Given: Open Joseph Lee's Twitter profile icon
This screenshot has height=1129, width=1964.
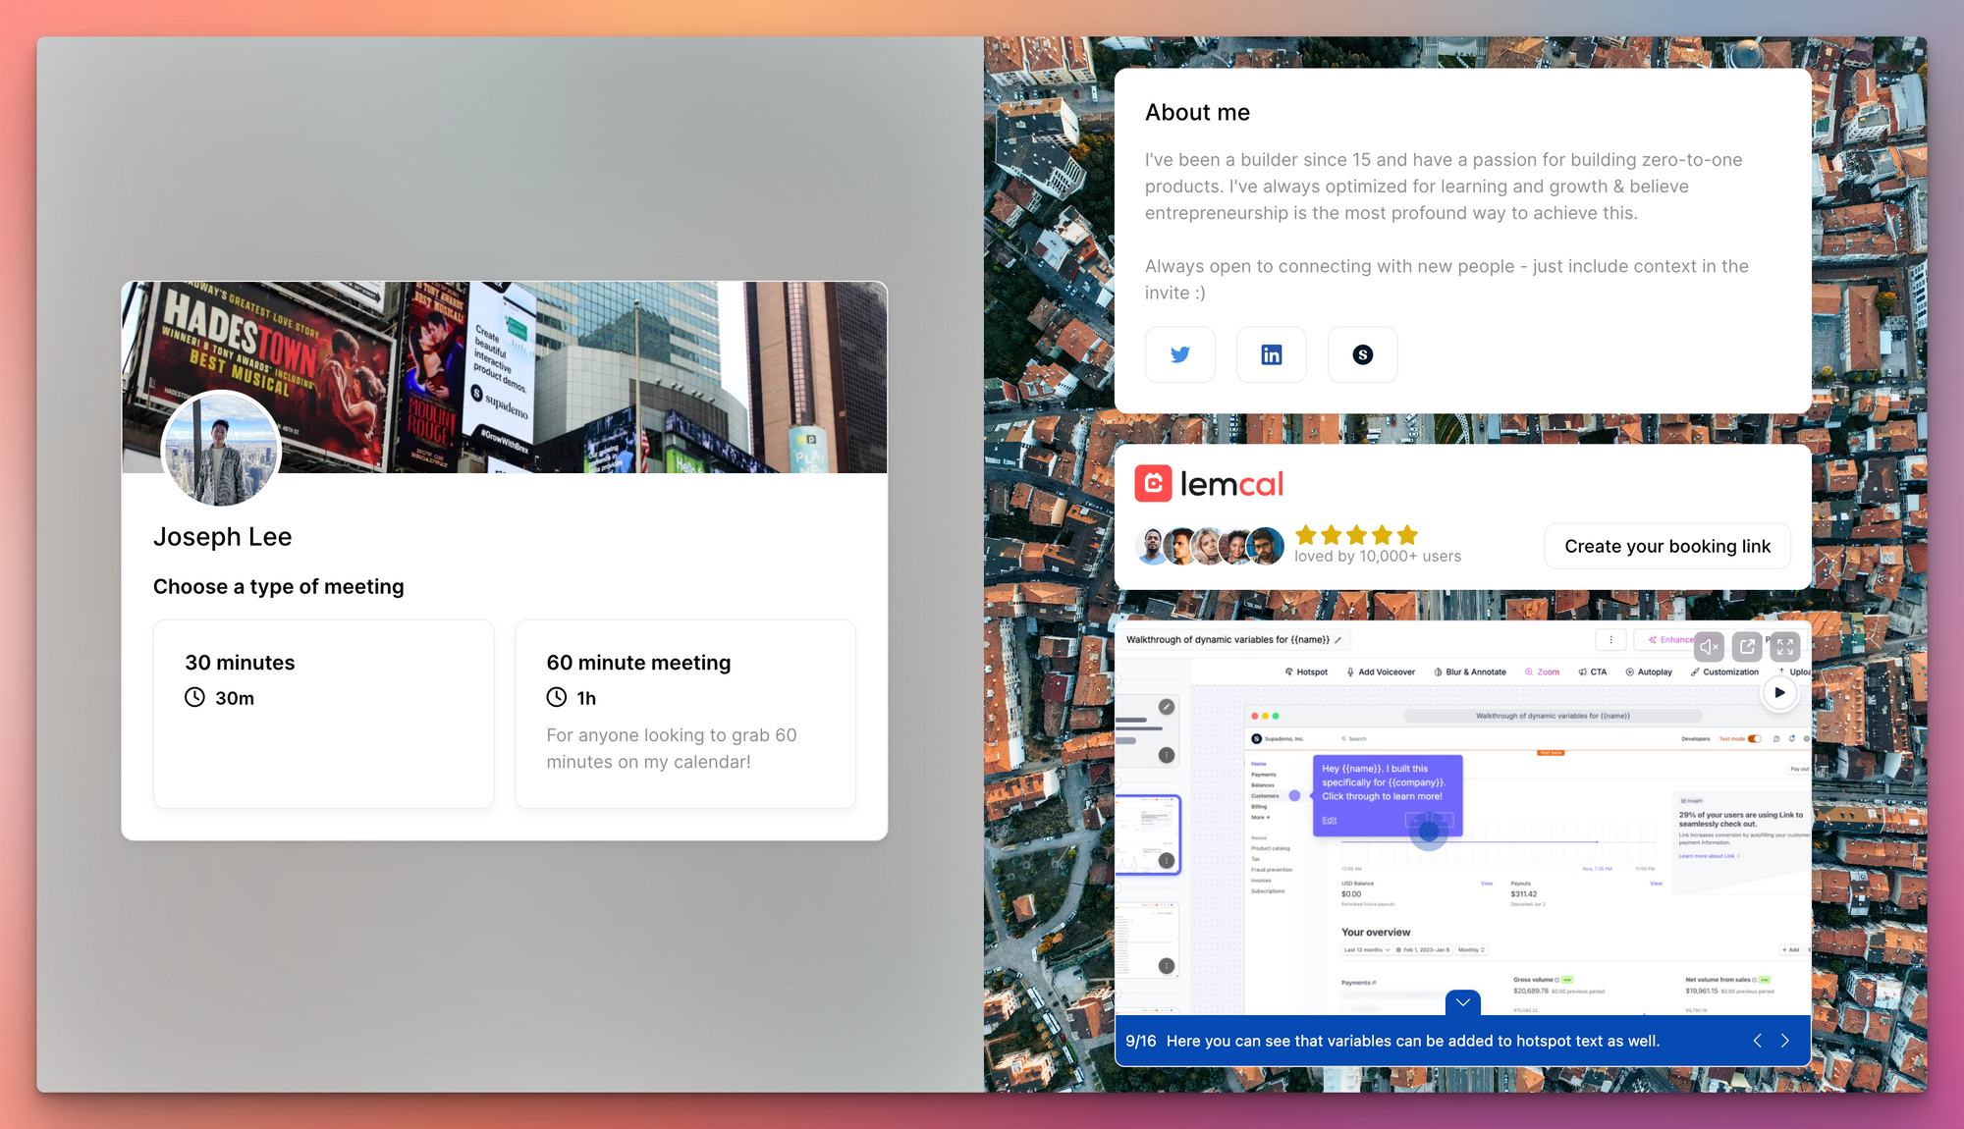Looking at the screenshot, I should point(1180,354).
